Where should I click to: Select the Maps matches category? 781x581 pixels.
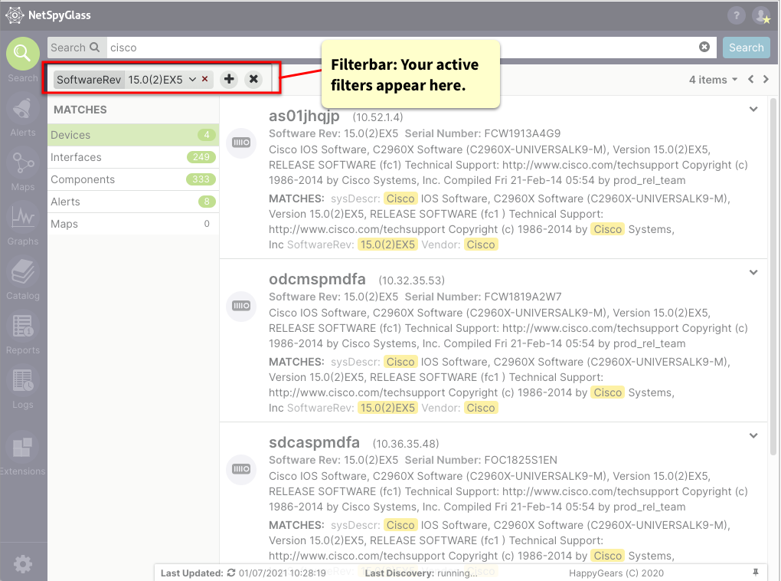pos(133,224)
